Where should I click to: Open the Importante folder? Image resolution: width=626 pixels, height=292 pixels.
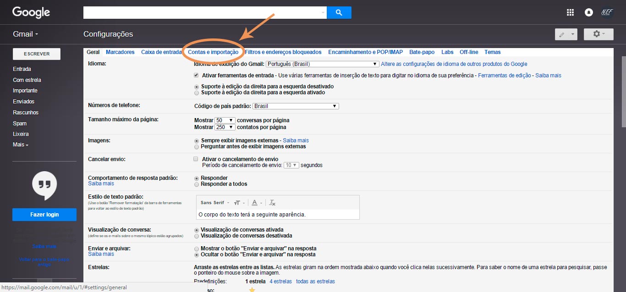coord(25,91)
